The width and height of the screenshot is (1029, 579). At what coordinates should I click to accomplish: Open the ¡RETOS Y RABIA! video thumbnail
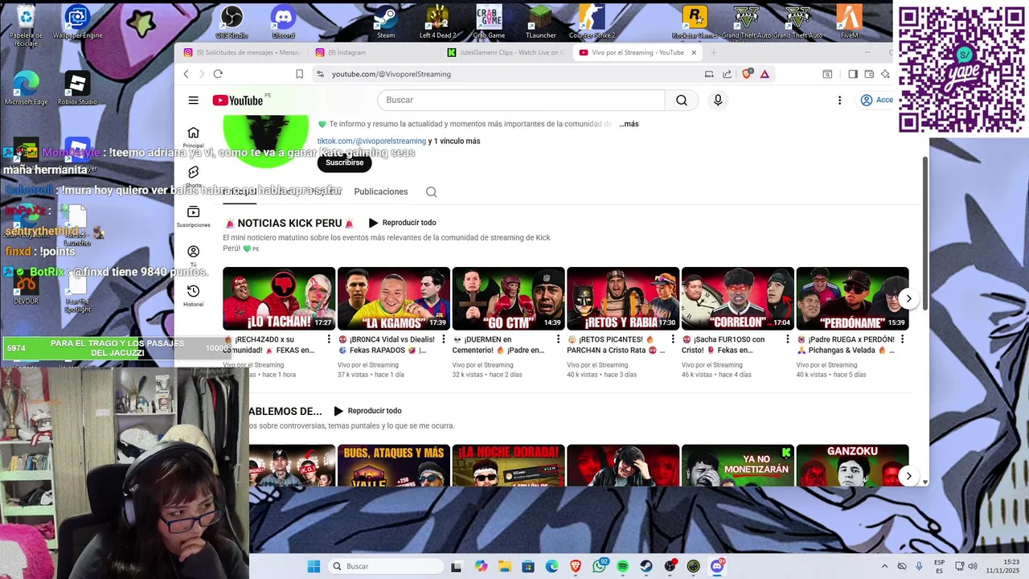point(623,298)
